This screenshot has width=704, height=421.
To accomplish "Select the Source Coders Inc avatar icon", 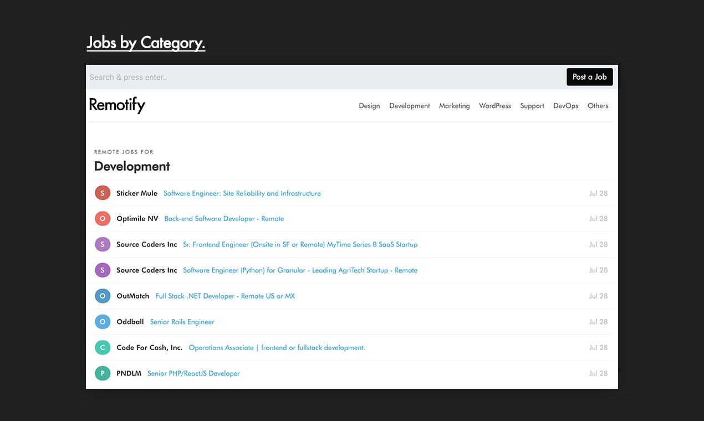I will point(103,244).
